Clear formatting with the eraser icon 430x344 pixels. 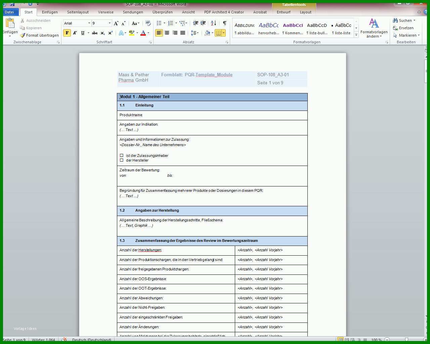(x=148, y=23)
